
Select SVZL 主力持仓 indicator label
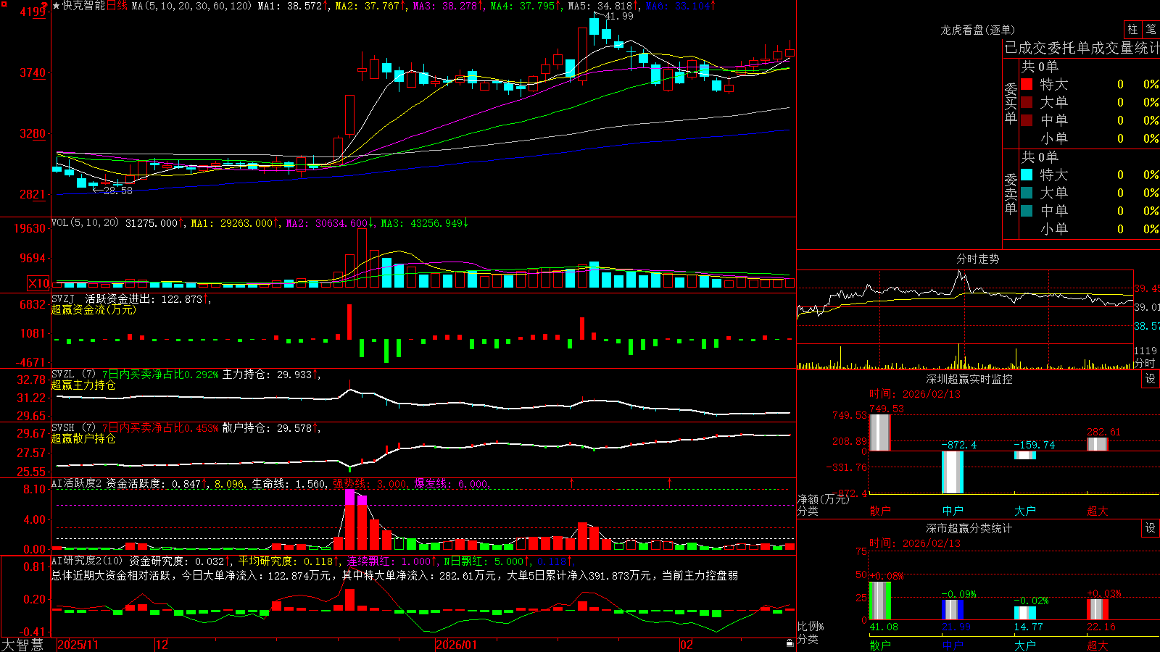(x=72, y=374)
